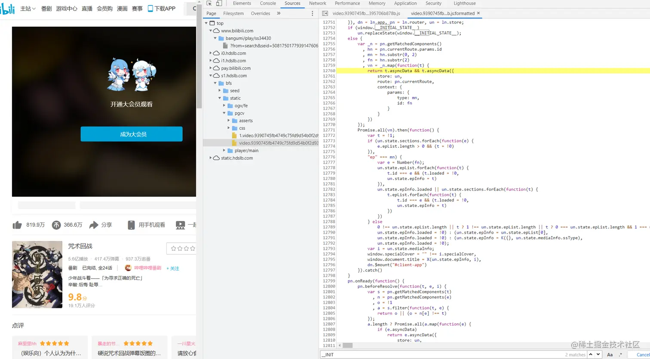Open the 主站 dropdown in bilibili header
650x359 pixels.
[x=28, y=9]
